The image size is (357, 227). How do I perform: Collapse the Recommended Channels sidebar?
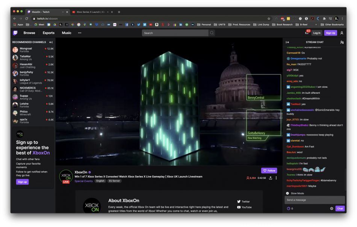(51, 42)
